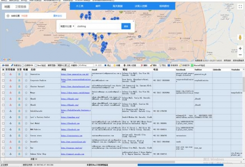This screenshot has width=245, height=167.
Task: Tick the Email verification checkbox in toolbar
Action: [36, 65]
